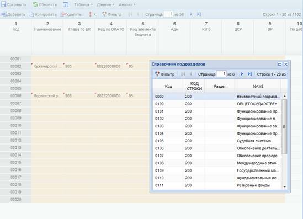Click the table layout icon before Таблица
The image size is (303, 219).
pyautogui.click(x=66, y=4)
